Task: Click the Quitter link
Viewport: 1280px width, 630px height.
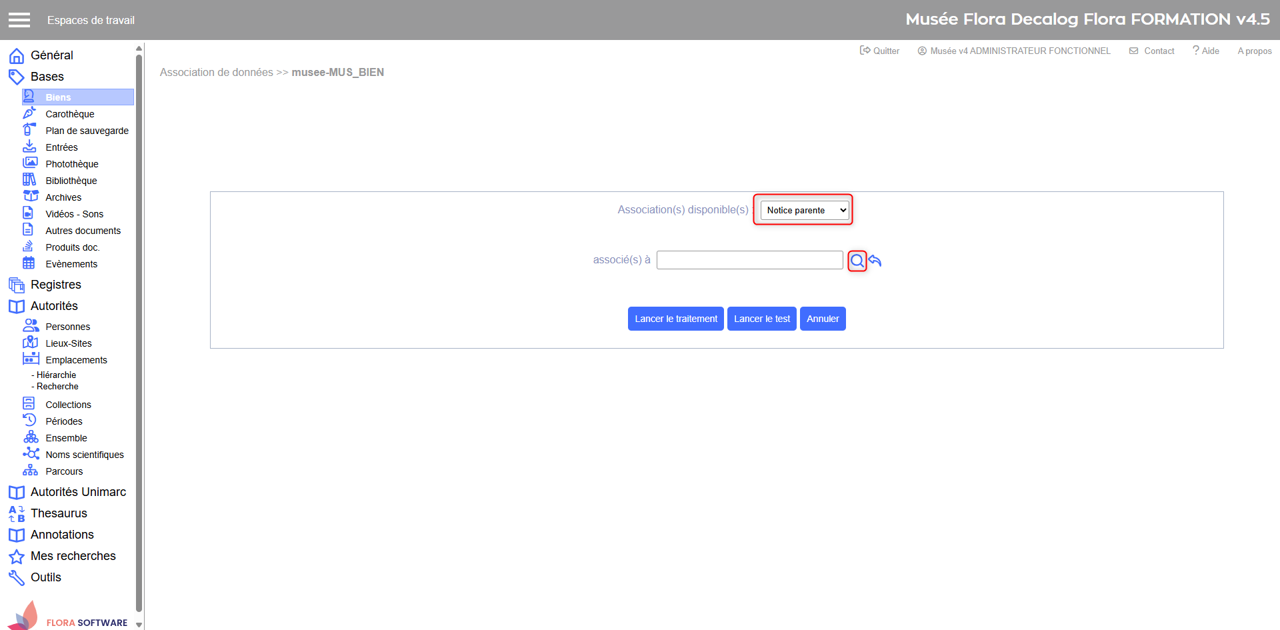Action: [879, 51]
